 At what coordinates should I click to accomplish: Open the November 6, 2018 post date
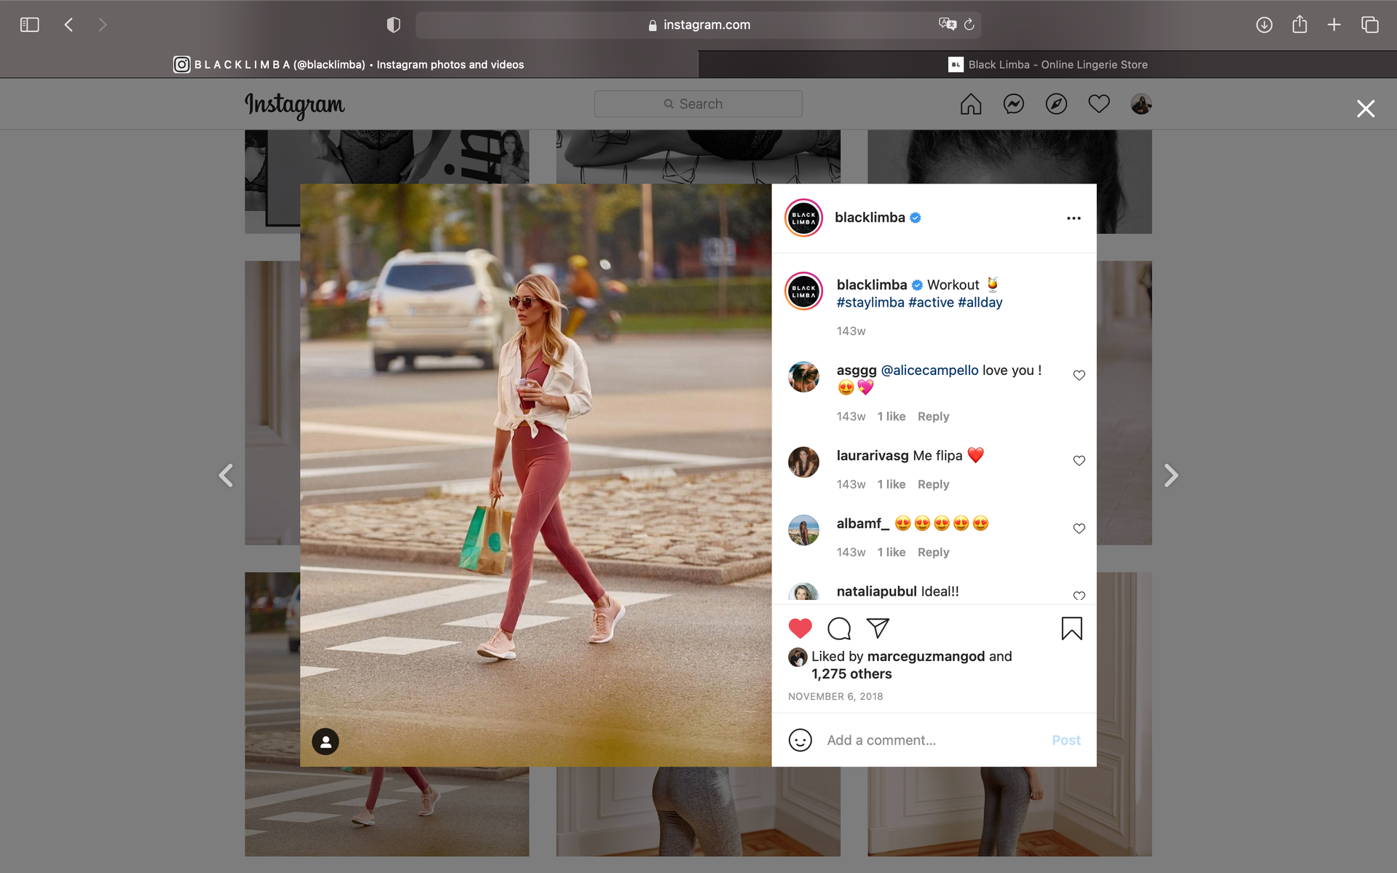pos(835,697)
